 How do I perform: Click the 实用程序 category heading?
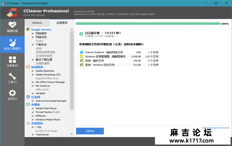coord(37,123)
